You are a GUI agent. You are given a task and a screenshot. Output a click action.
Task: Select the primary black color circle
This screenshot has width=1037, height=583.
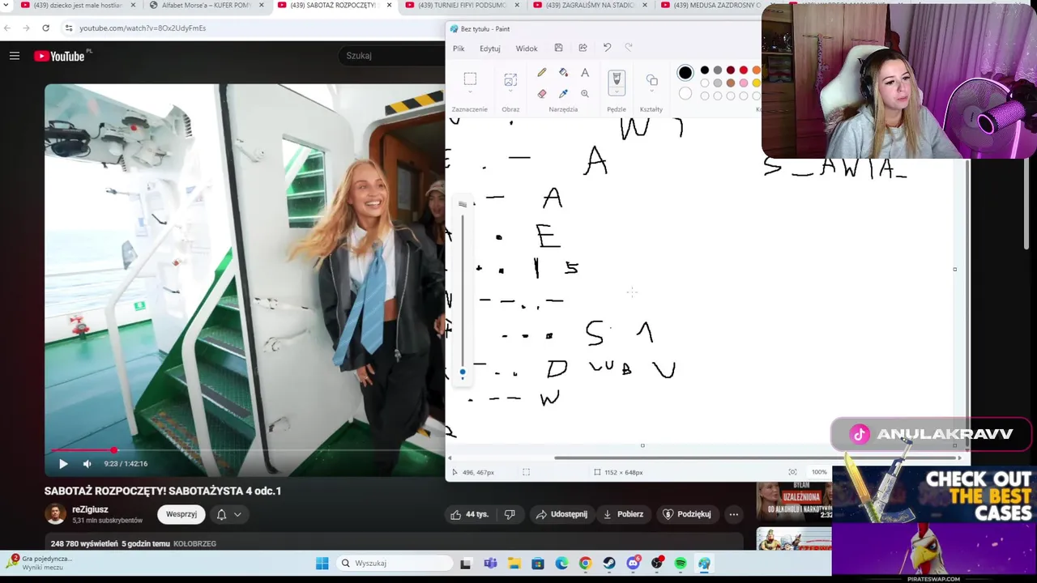pos(685,73)
